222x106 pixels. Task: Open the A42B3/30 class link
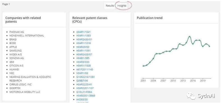point(82,99)
